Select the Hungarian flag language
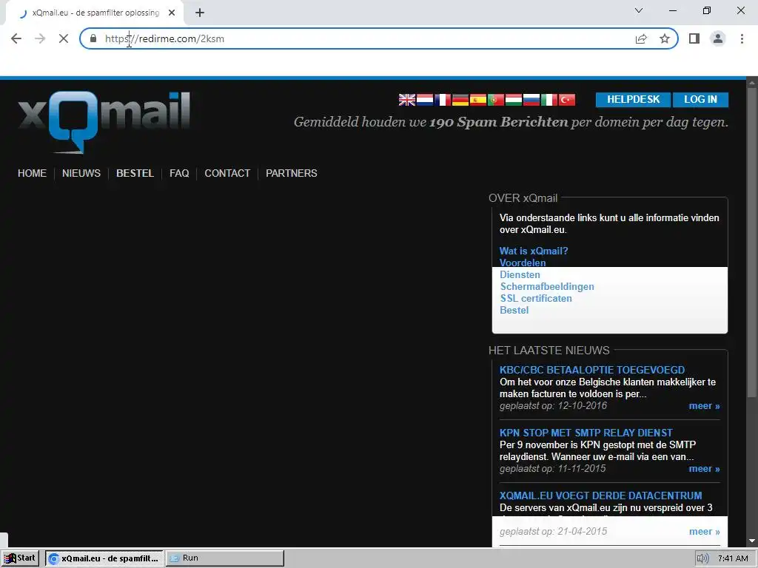The height and width of the screenshot is (568, 758). coord(514,100)
